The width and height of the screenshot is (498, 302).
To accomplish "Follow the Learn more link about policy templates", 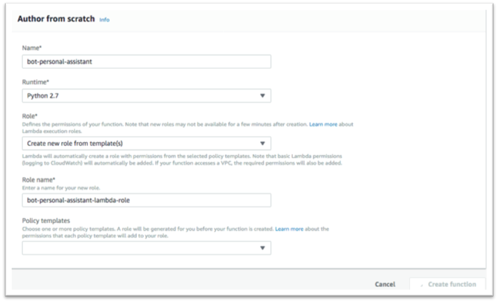I will (289, 229).
